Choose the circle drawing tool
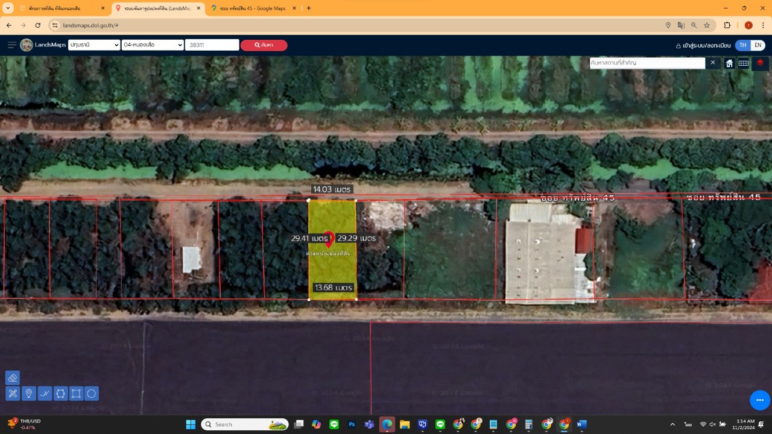The width and height of the screenshot is (772, 434). [x=92, y=394]
